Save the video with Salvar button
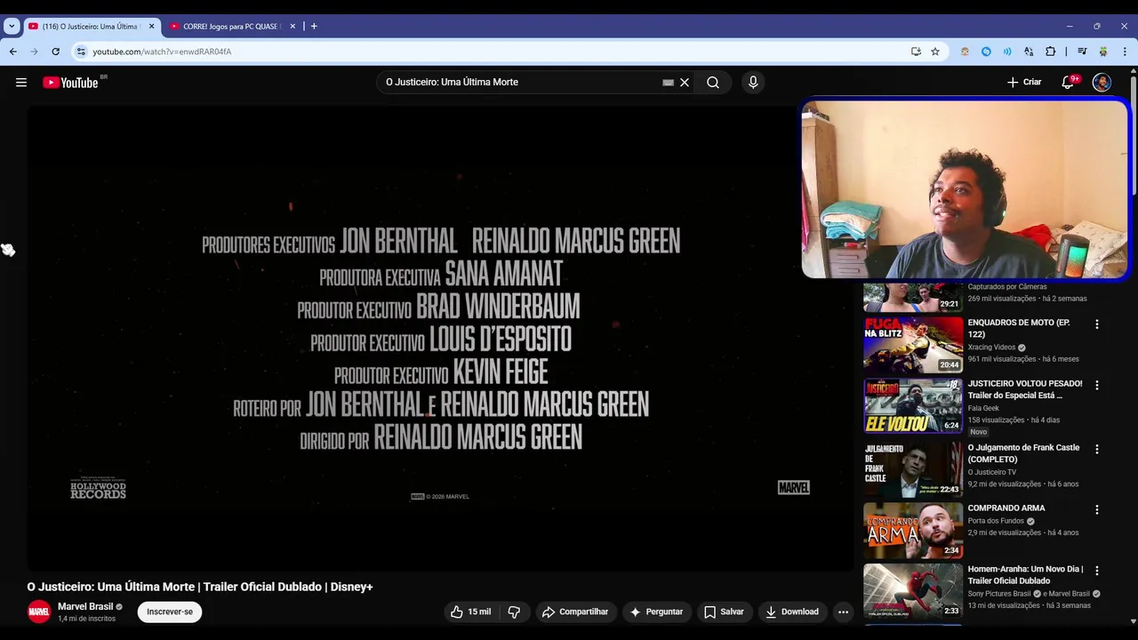This screenshot has height=640, width=1138. click(x=724, y=612)
